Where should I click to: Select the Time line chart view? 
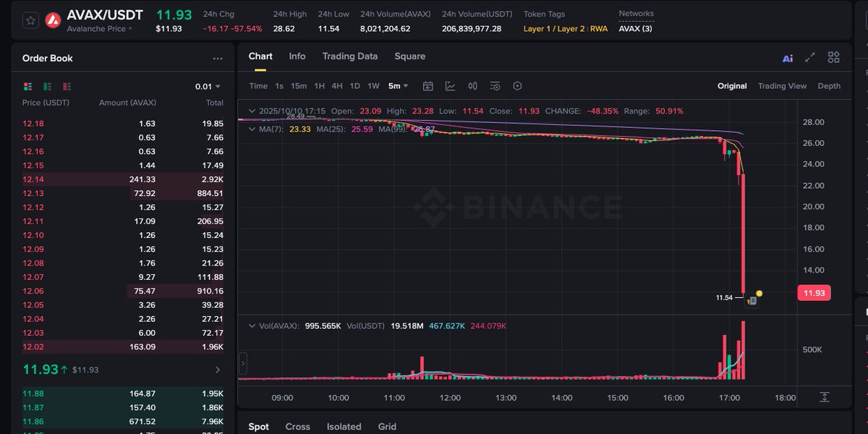point(258,86)
